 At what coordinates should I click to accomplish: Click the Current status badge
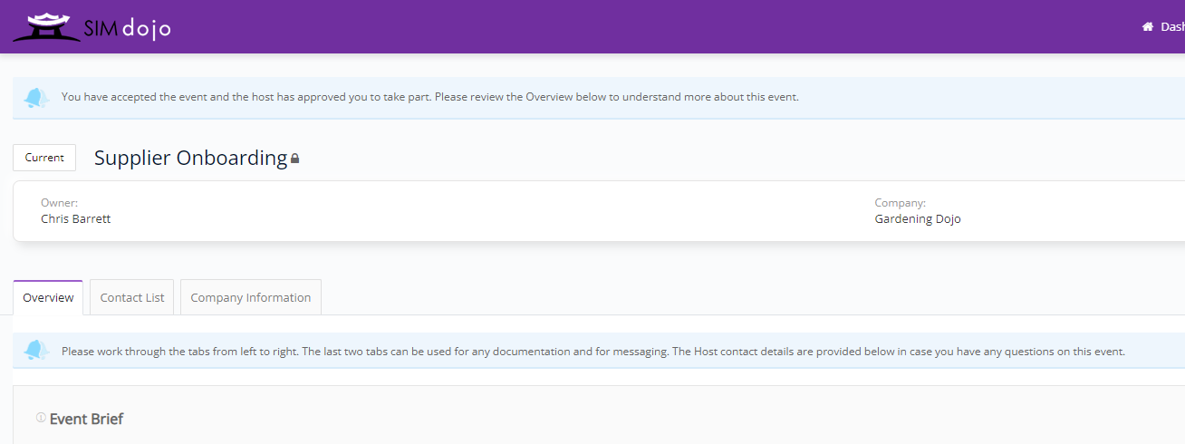44,158
